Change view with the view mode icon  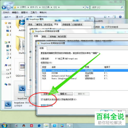105,17
